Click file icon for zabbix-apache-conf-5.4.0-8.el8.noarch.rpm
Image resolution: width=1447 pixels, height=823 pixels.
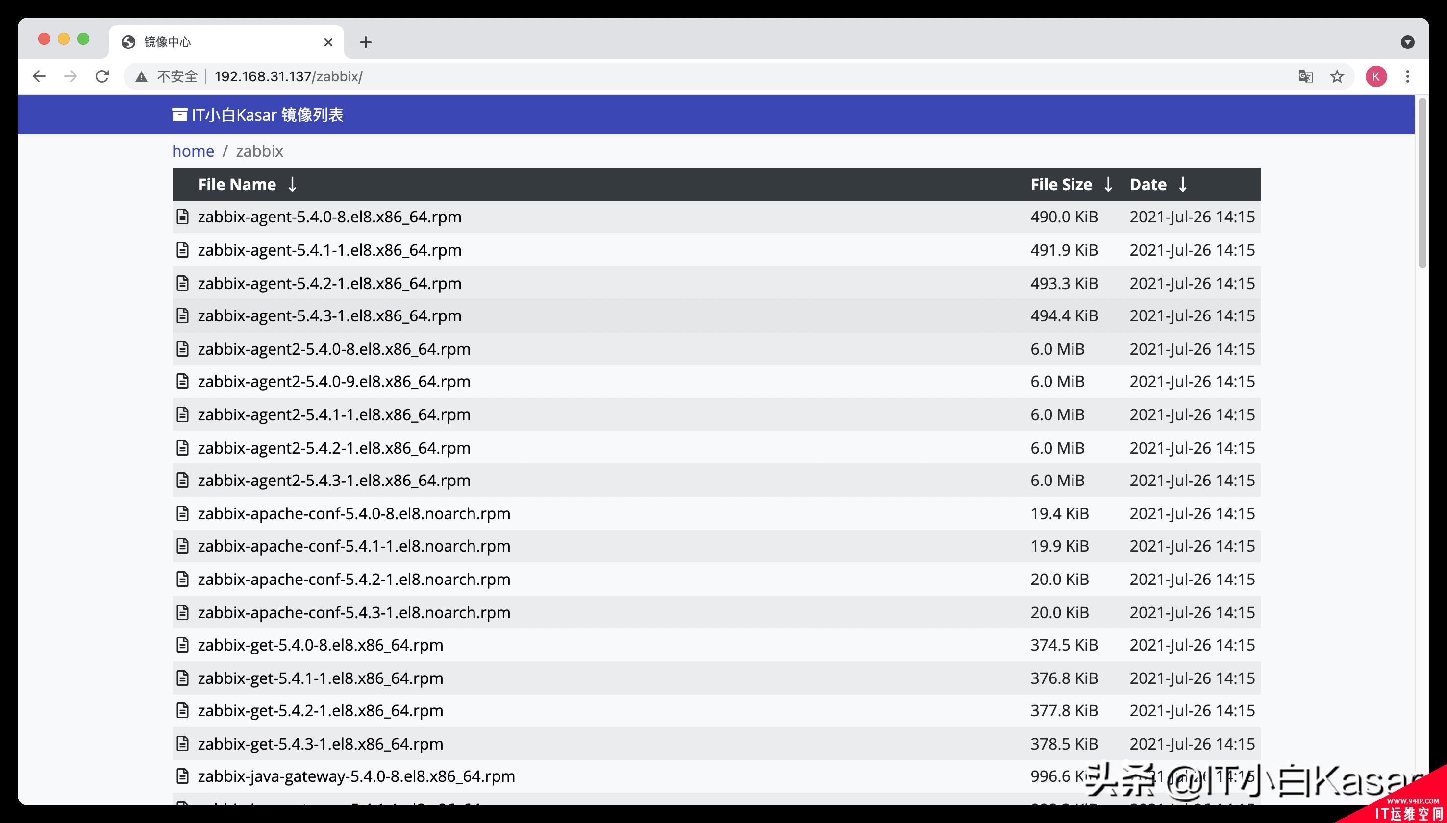click(182, 513)
